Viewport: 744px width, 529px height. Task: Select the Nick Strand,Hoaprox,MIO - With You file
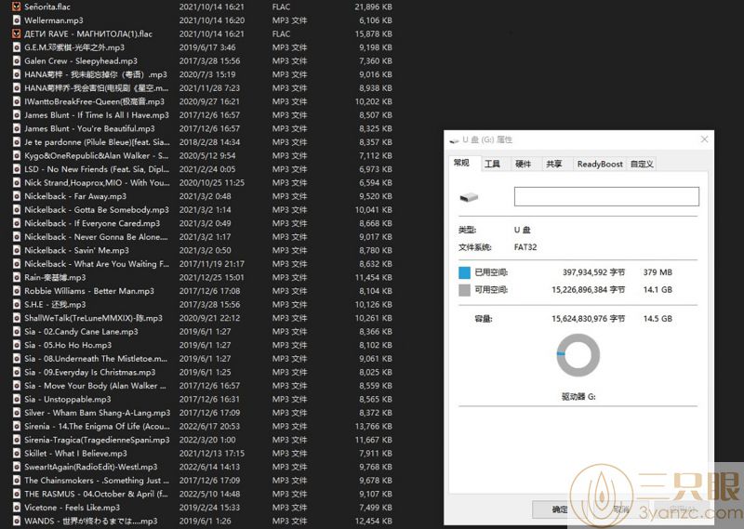[97, 182]
